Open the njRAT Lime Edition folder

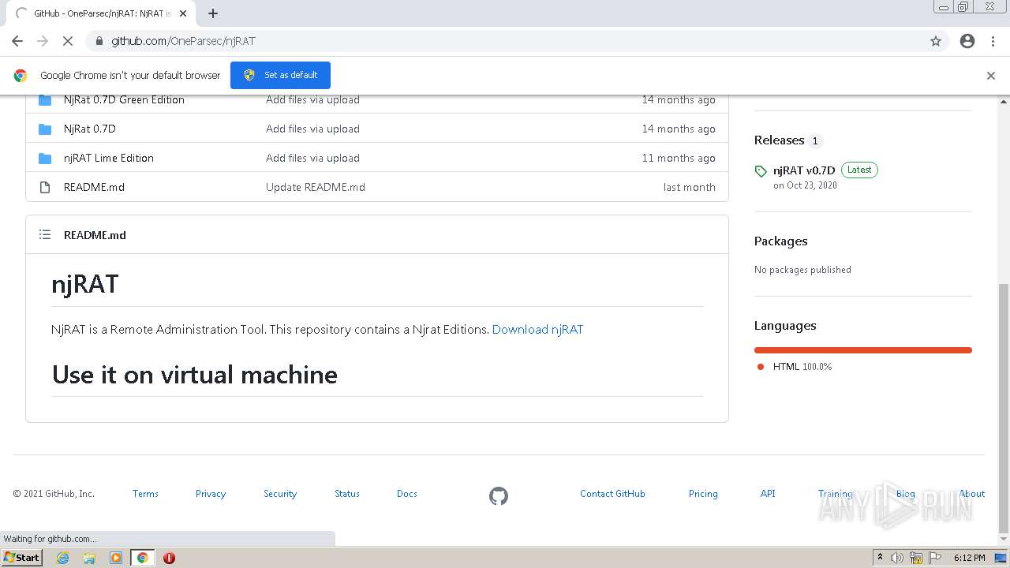109,158
